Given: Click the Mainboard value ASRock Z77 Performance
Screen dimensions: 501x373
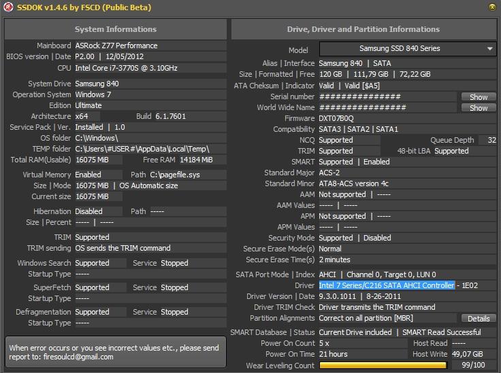Looking at the screenshot, I should (116, 46).
